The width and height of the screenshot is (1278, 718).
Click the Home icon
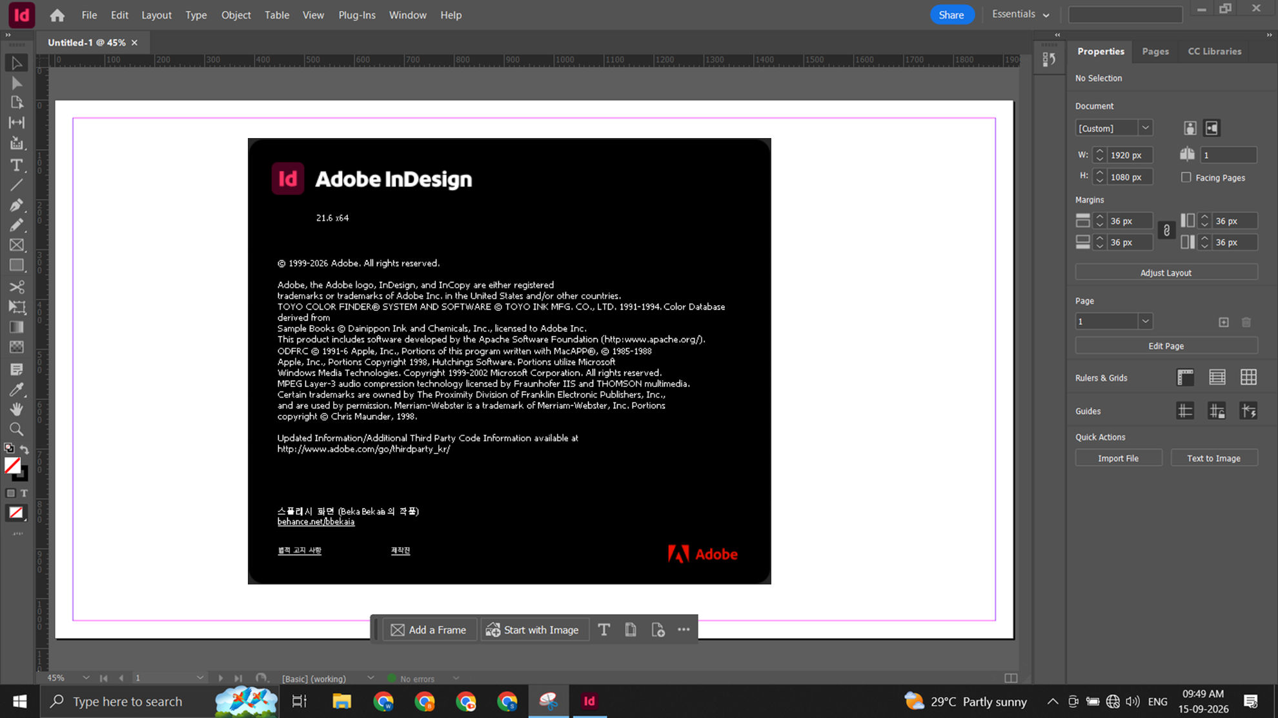point(57,15)
